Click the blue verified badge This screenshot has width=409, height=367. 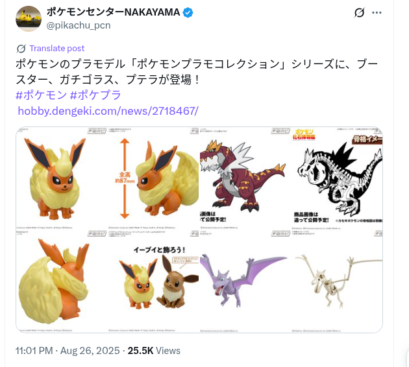[188, 12]
